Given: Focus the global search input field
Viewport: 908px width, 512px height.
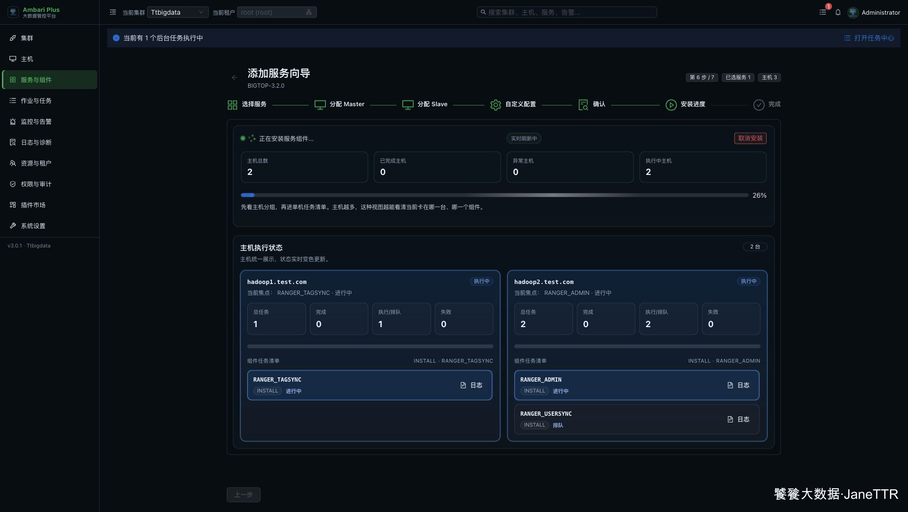Looking at the screenshot, I should (566, 12).
